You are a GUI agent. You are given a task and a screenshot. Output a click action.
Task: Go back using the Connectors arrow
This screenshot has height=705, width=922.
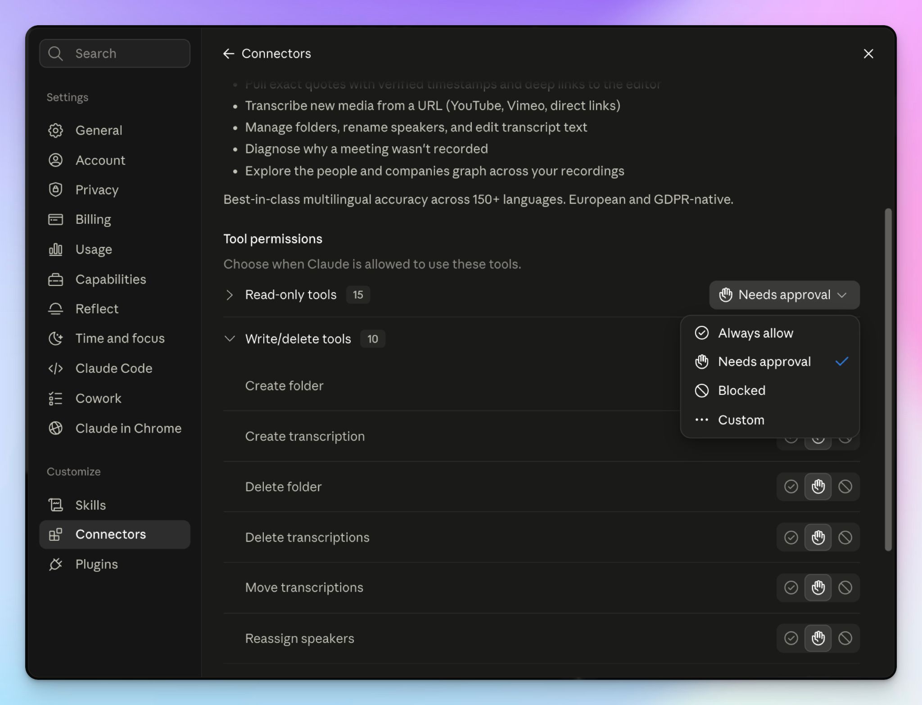[x=229, y=54]
